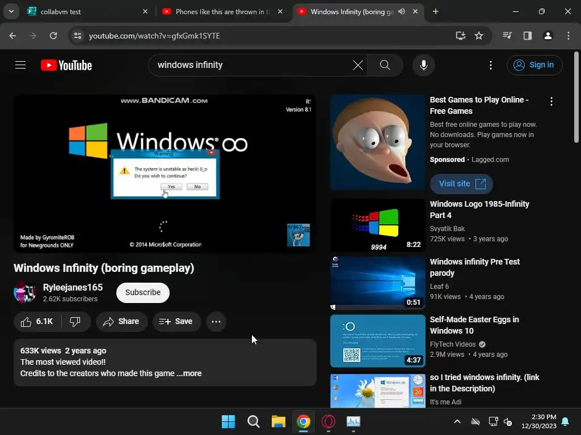The width and height of the screenshot is (581, 435).
Task: Clear the search box with the X
Action: [x=357, y=66]
